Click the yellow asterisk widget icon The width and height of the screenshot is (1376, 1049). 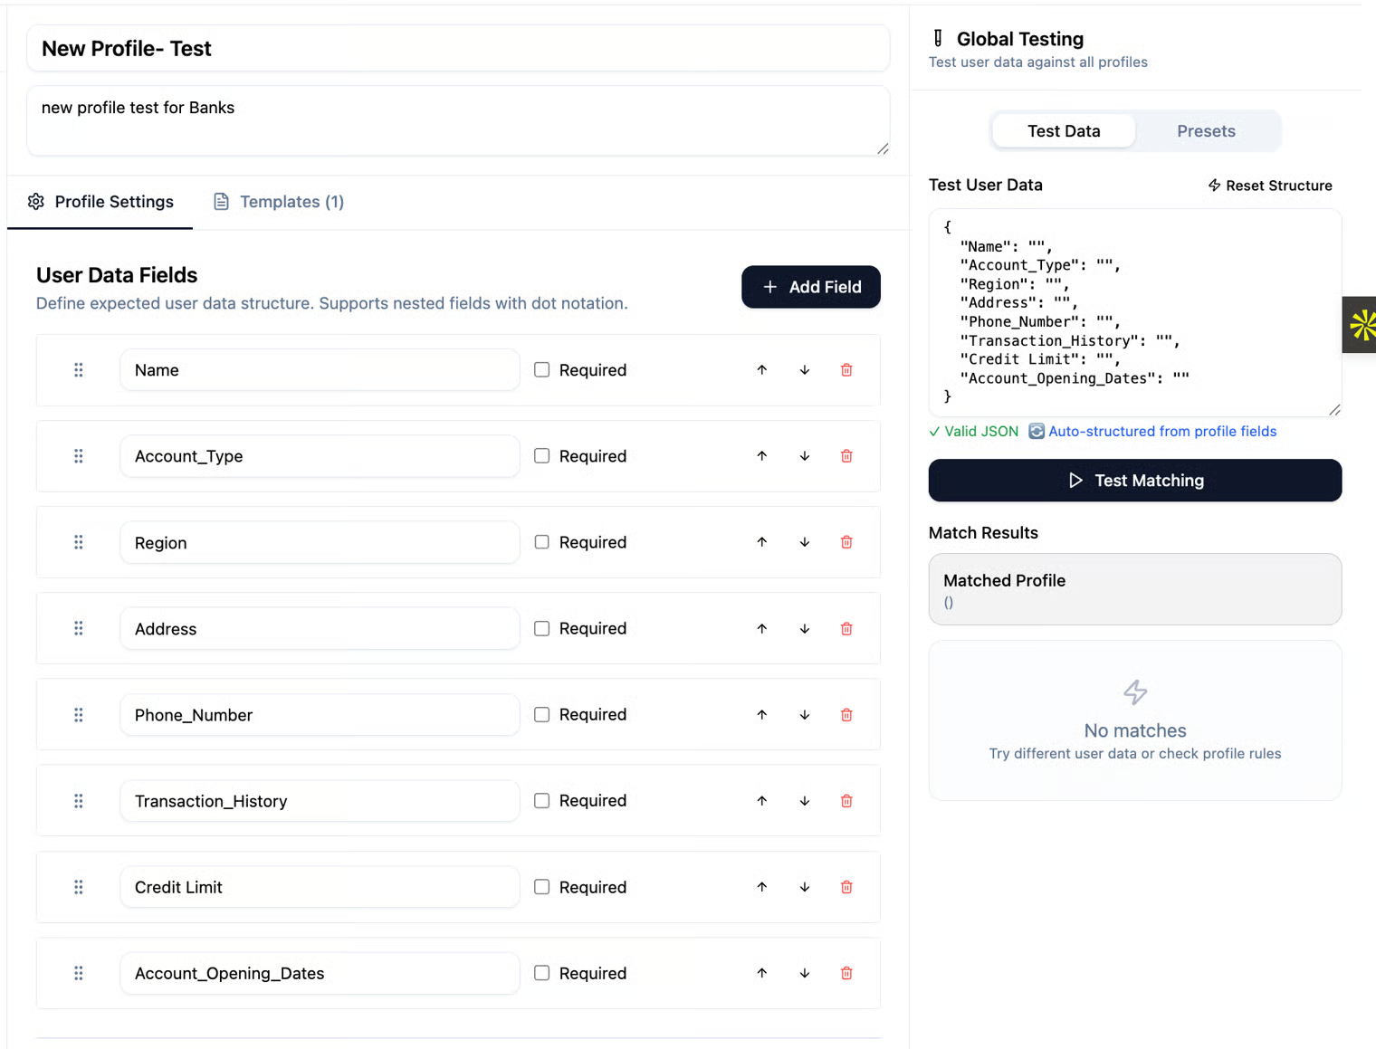point(1362,325)
